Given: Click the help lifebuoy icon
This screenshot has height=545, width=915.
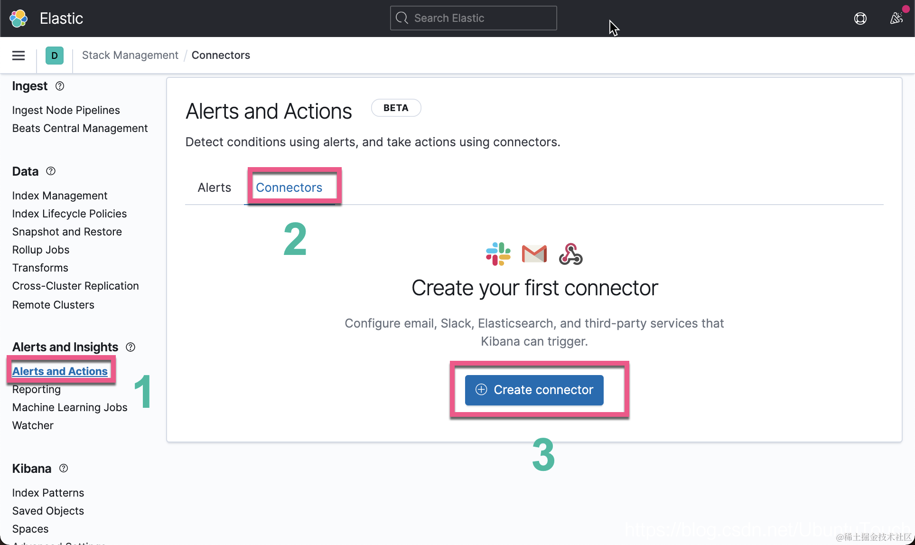Looking at the screenshot, I should [x=860, y=19].
